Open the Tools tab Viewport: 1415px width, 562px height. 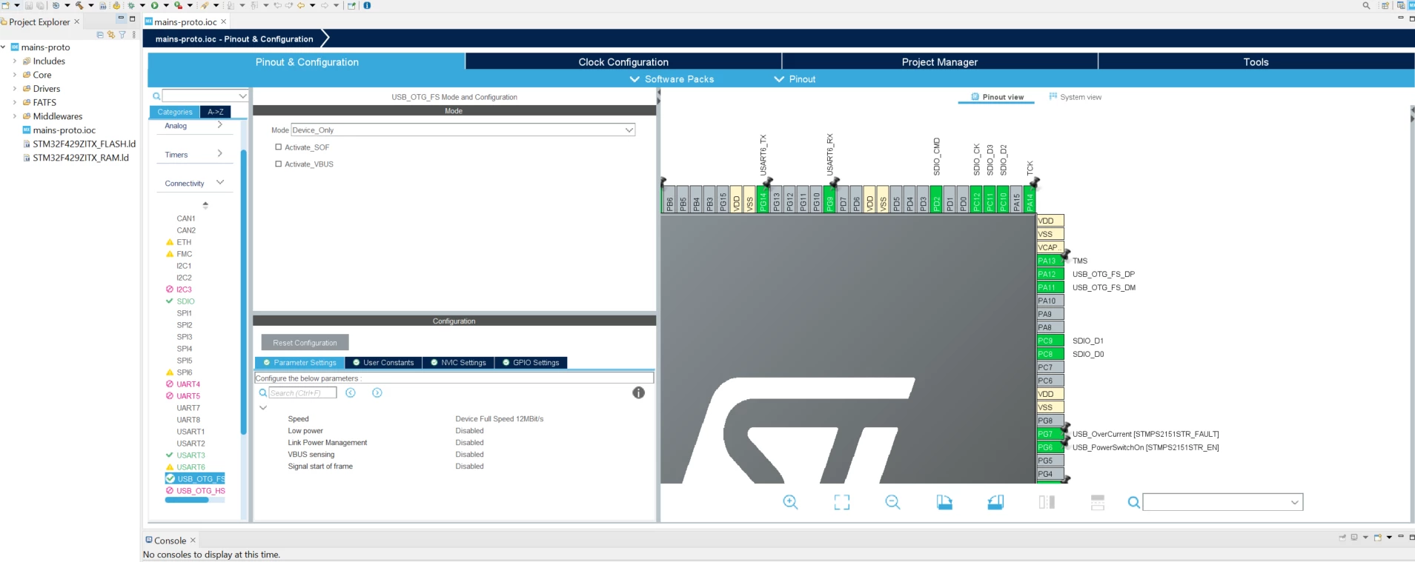pyautogui.click(x=1256, y=62)
